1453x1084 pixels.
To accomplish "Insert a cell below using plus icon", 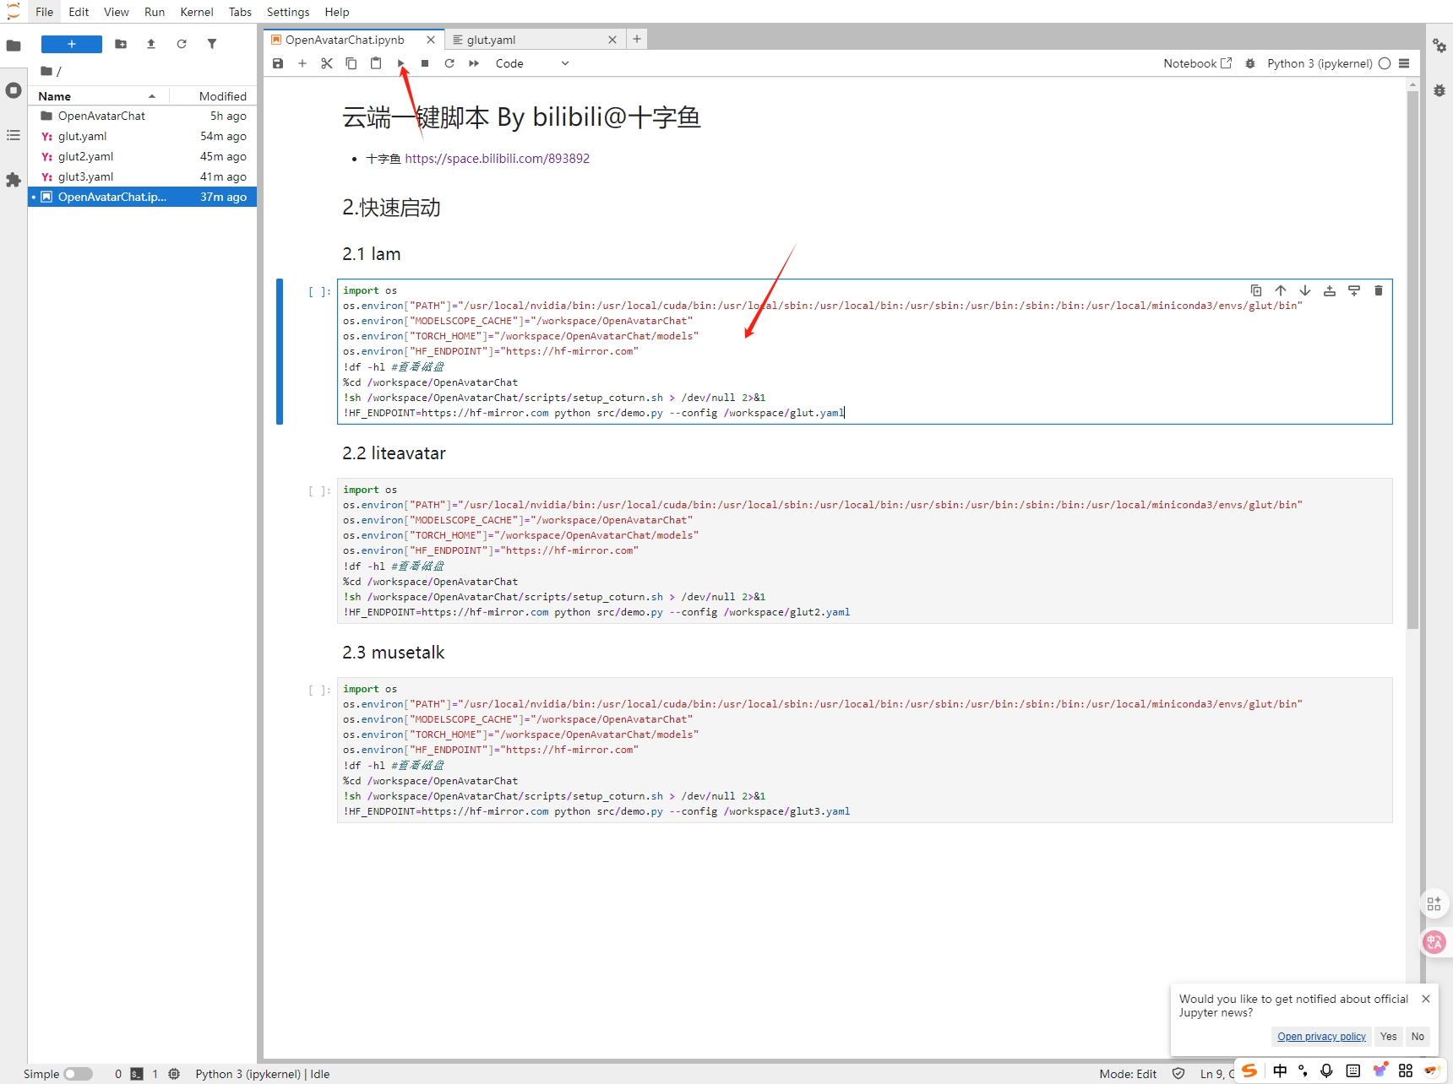I will click(x=302, y=63).
